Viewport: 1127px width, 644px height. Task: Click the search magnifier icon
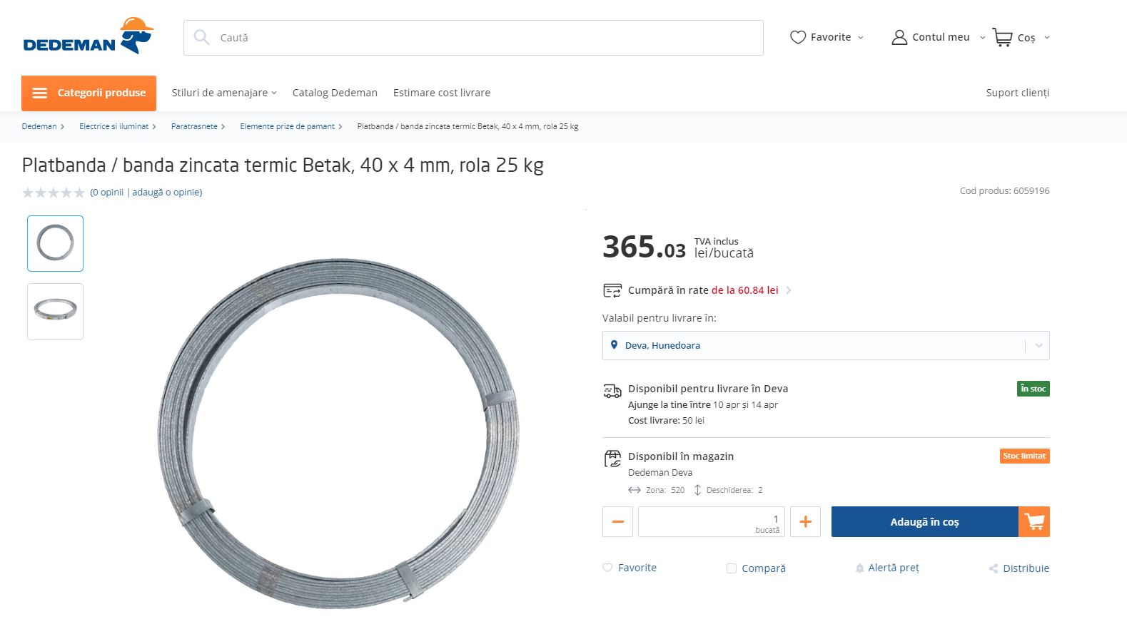(202, 37)
